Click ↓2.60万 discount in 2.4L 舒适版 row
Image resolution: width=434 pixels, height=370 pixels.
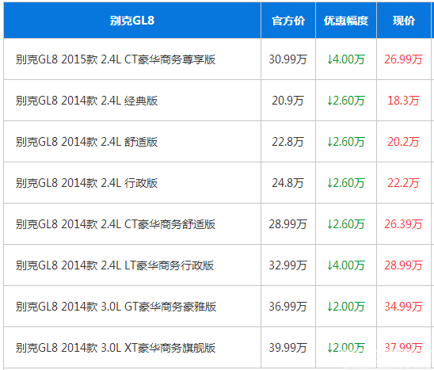coord(346,142)
